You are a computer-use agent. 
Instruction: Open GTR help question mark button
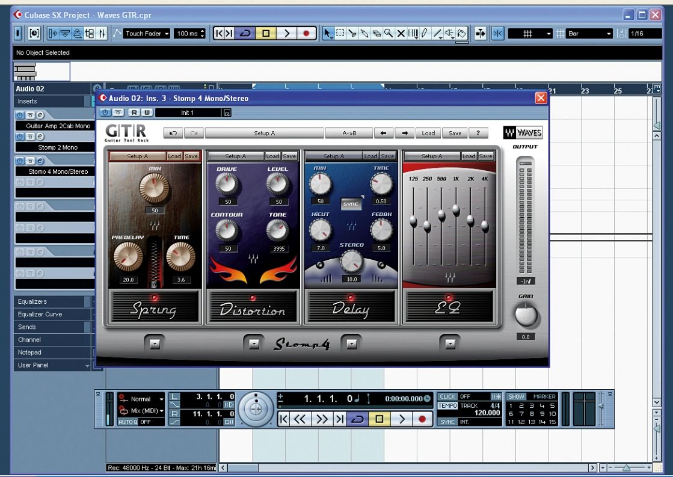[478, 133]
